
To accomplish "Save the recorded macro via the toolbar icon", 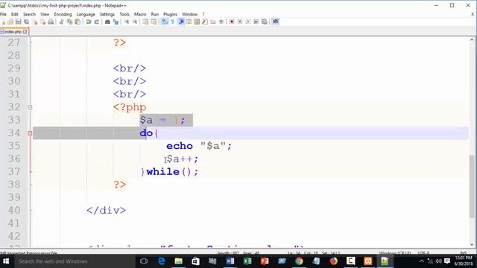I will [265, 22].
